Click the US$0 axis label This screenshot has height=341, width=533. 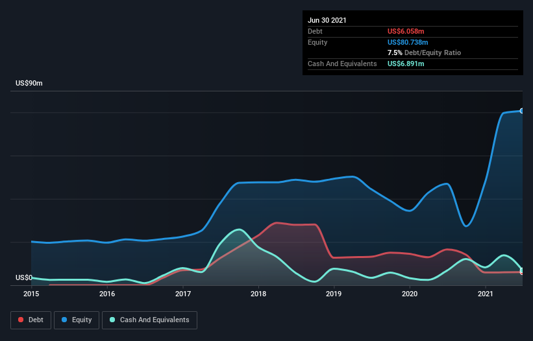coord(24,277)
